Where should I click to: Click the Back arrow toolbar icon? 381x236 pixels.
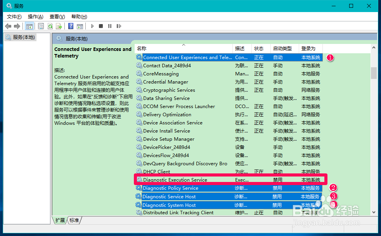tap(8, 26)
